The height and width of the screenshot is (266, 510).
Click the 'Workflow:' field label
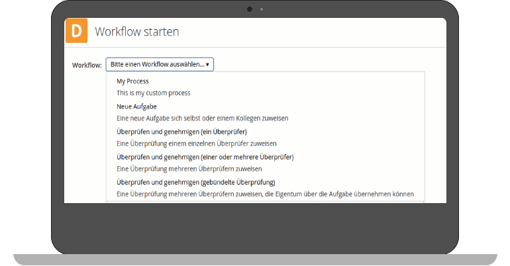[x=87, y=66]
